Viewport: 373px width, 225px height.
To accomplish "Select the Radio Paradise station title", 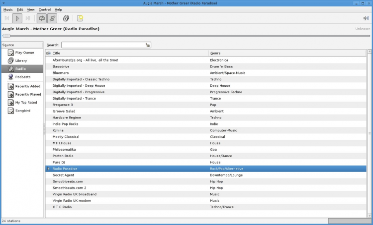I will point(65,169).
